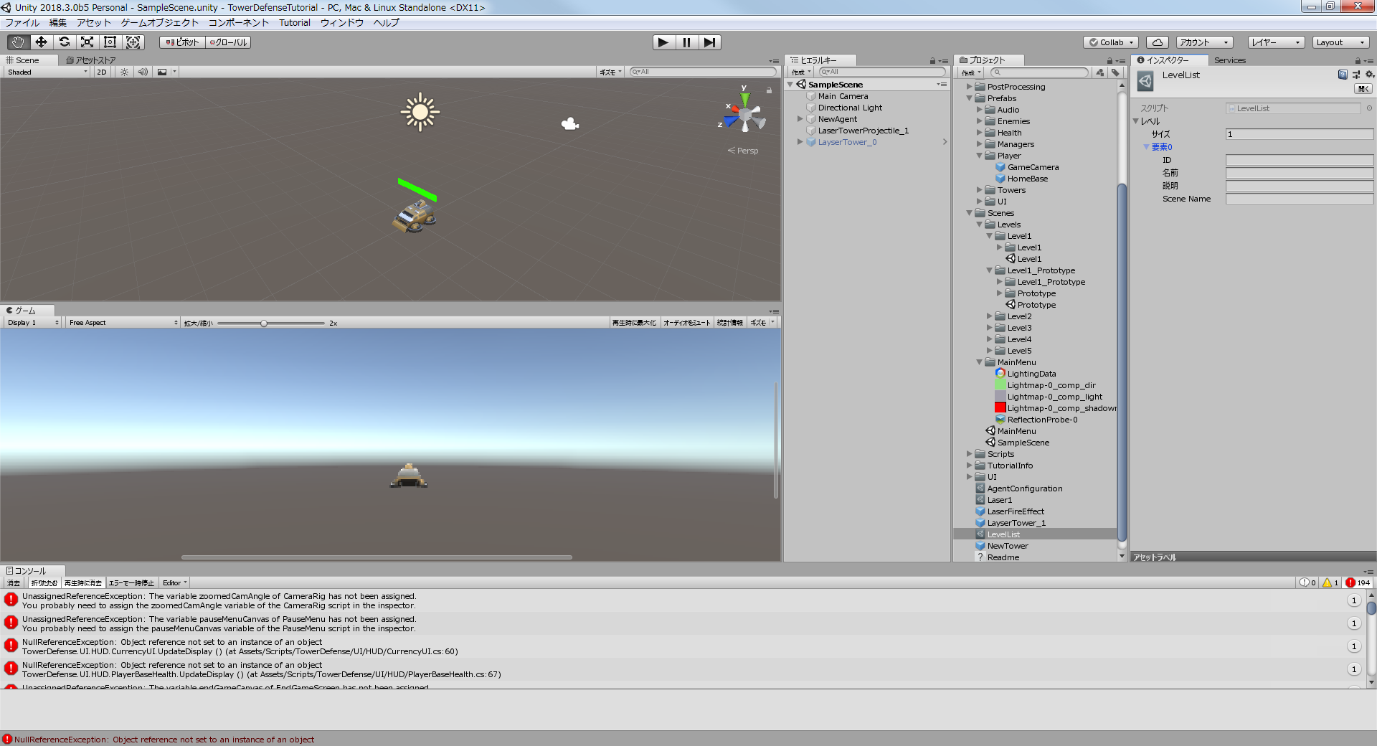Select the Hand tool

coord(18,42)
